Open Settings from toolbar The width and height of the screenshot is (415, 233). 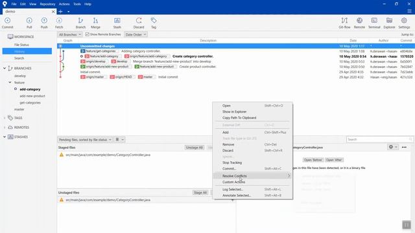[x=404, y=23]
